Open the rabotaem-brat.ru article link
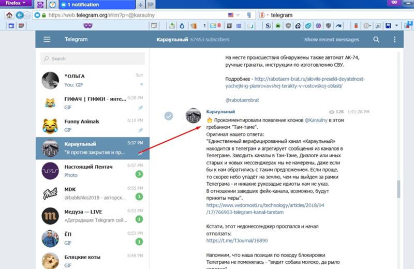Image resolution: width=414 pixels, height=269 pixels. [295, 82]
